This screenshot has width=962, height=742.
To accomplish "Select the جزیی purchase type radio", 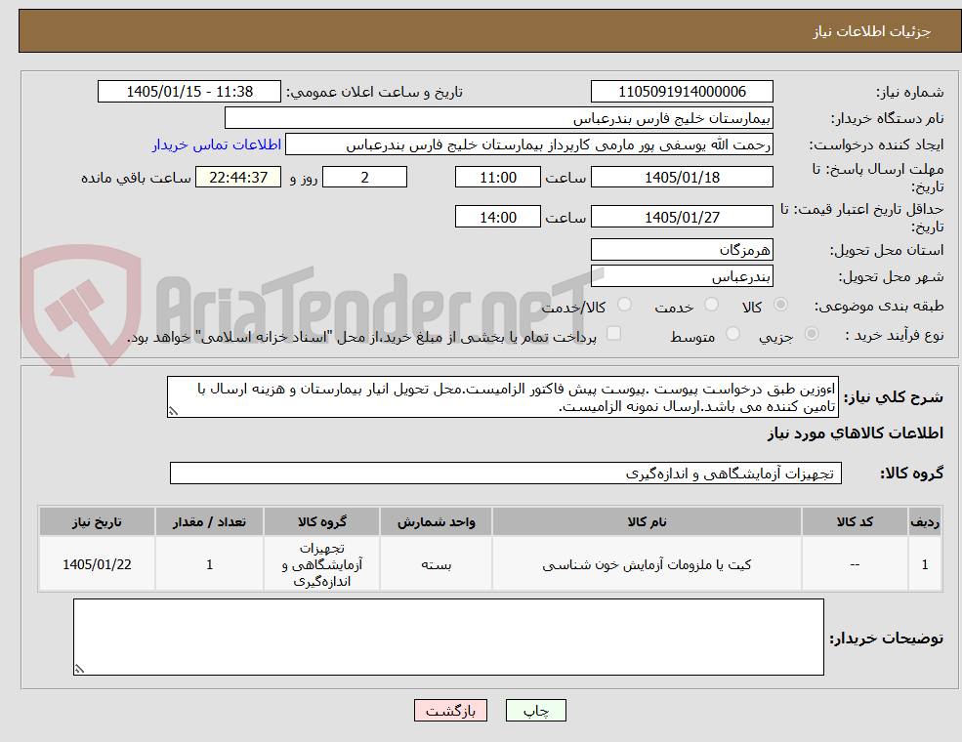I will (x=811, y=334).
